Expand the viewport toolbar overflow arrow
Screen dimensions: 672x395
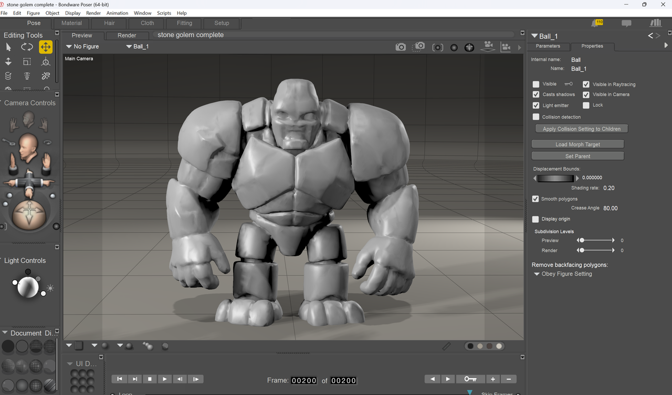(520, 47)
